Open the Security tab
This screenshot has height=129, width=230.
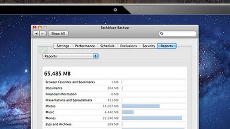[148, 46]
